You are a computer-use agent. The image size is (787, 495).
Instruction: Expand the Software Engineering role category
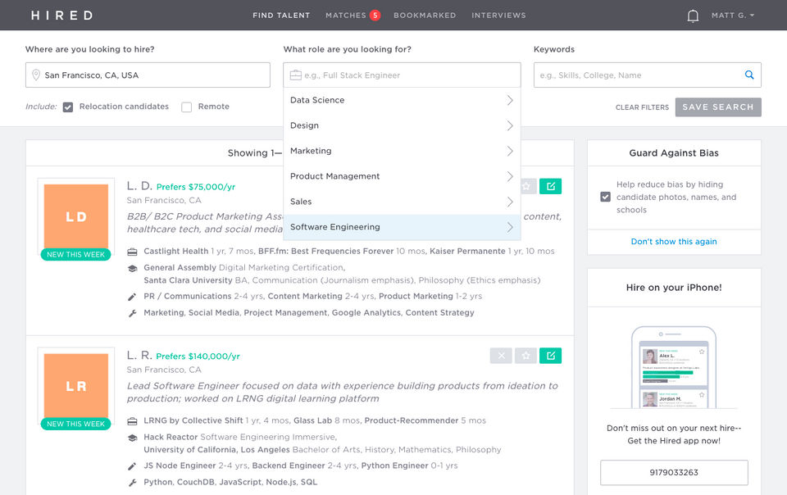(402, 227)
